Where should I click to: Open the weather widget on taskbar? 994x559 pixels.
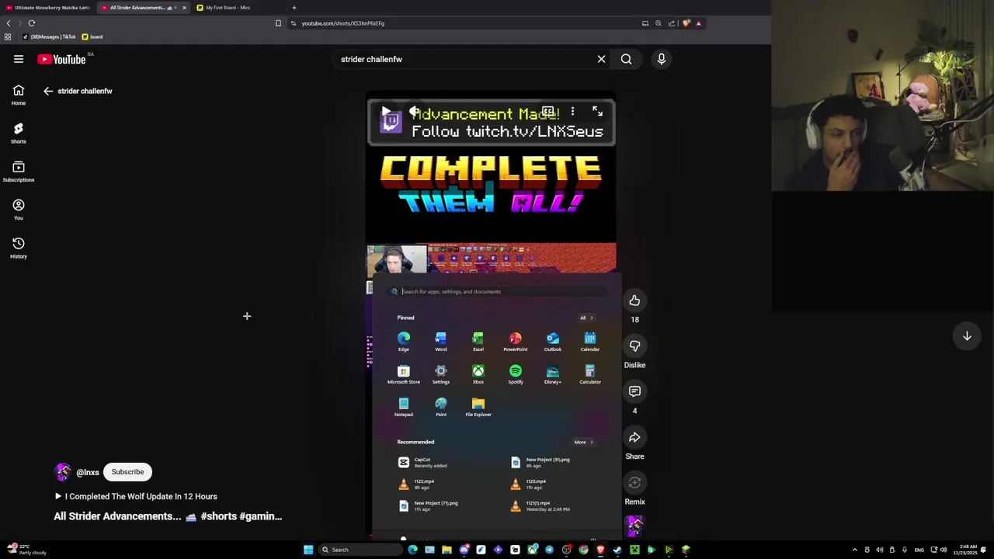(27, 550)
